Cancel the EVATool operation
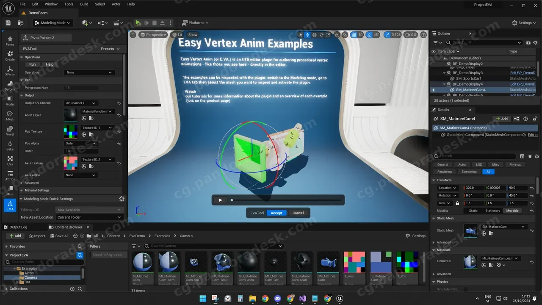The image size is (542, 305). click(x=298, y=213)
